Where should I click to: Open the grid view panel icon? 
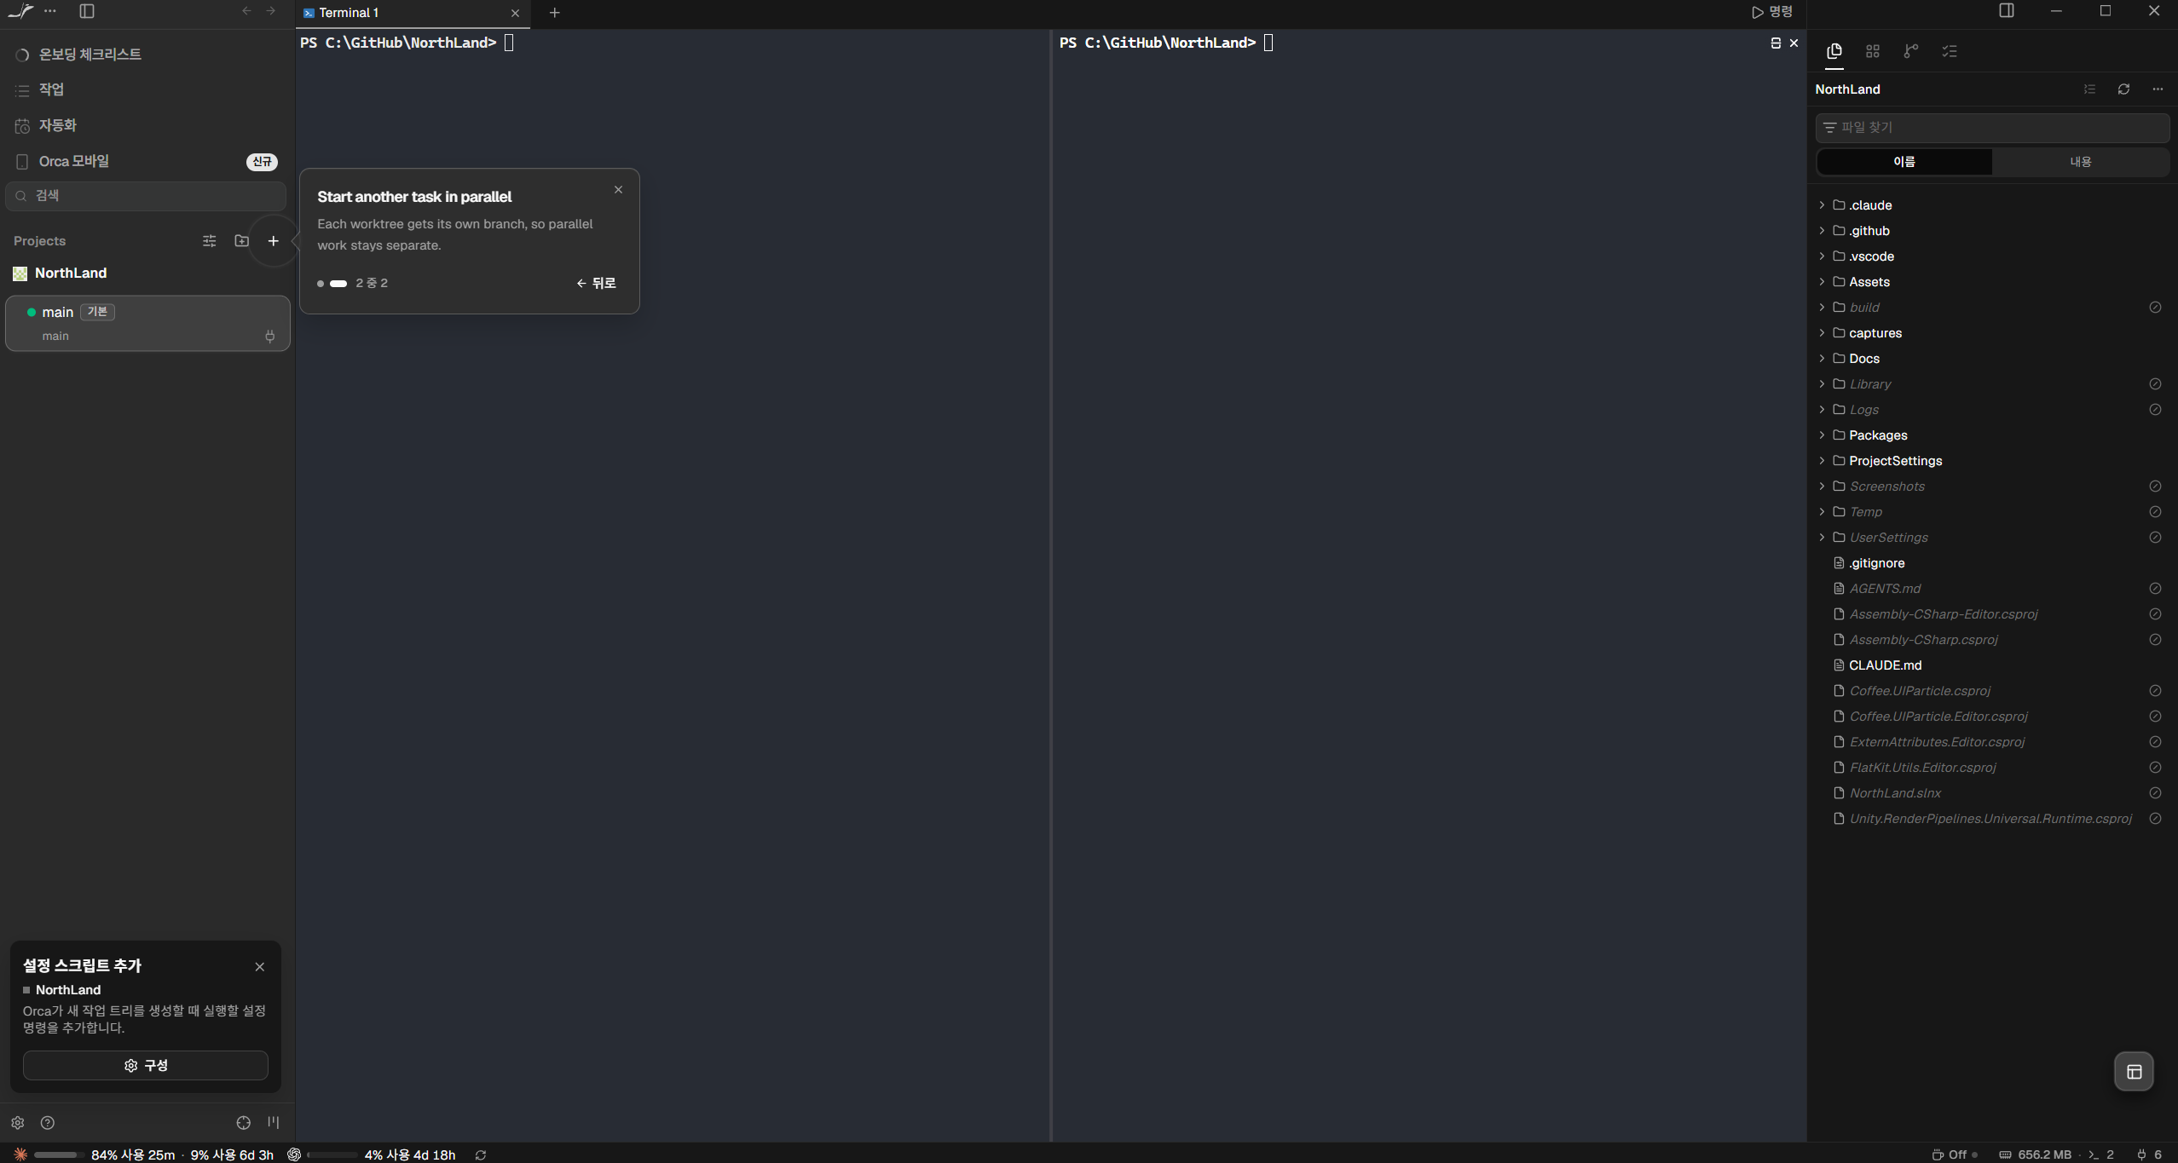(1873, 51)
